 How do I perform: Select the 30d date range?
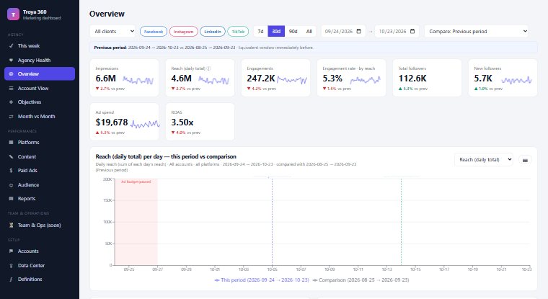pos(276,32)
